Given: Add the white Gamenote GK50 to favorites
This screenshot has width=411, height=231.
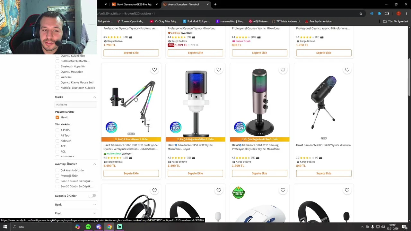Looking at the screenshot, I should pos(219,70).
